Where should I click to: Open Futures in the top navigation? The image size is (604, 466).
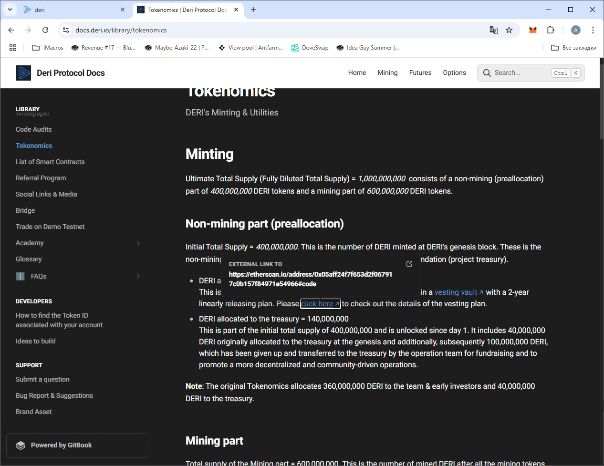click(x=420, y=73)
